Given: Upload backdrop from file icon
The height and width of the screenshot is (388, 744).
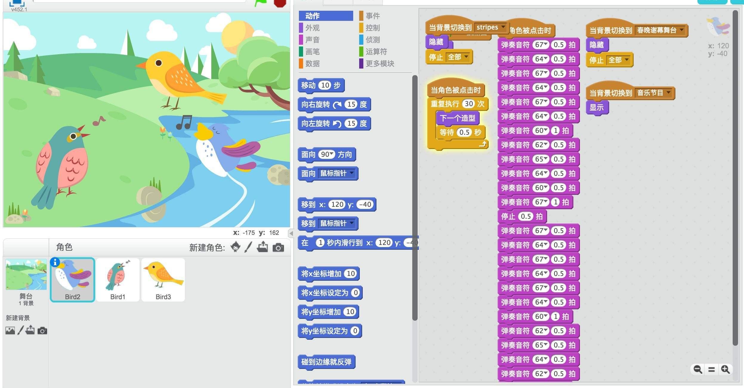Looking at the screenshot, I should (30, 330).
